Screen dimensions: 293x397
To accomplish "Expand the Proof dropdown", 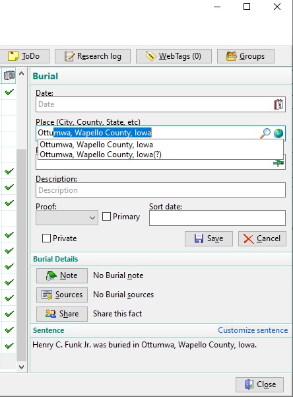I will click(67, 217).
